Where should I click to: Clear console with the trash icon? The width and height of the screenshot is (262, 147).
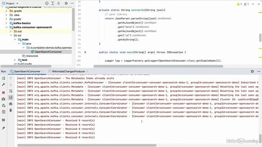pos(11,110)
